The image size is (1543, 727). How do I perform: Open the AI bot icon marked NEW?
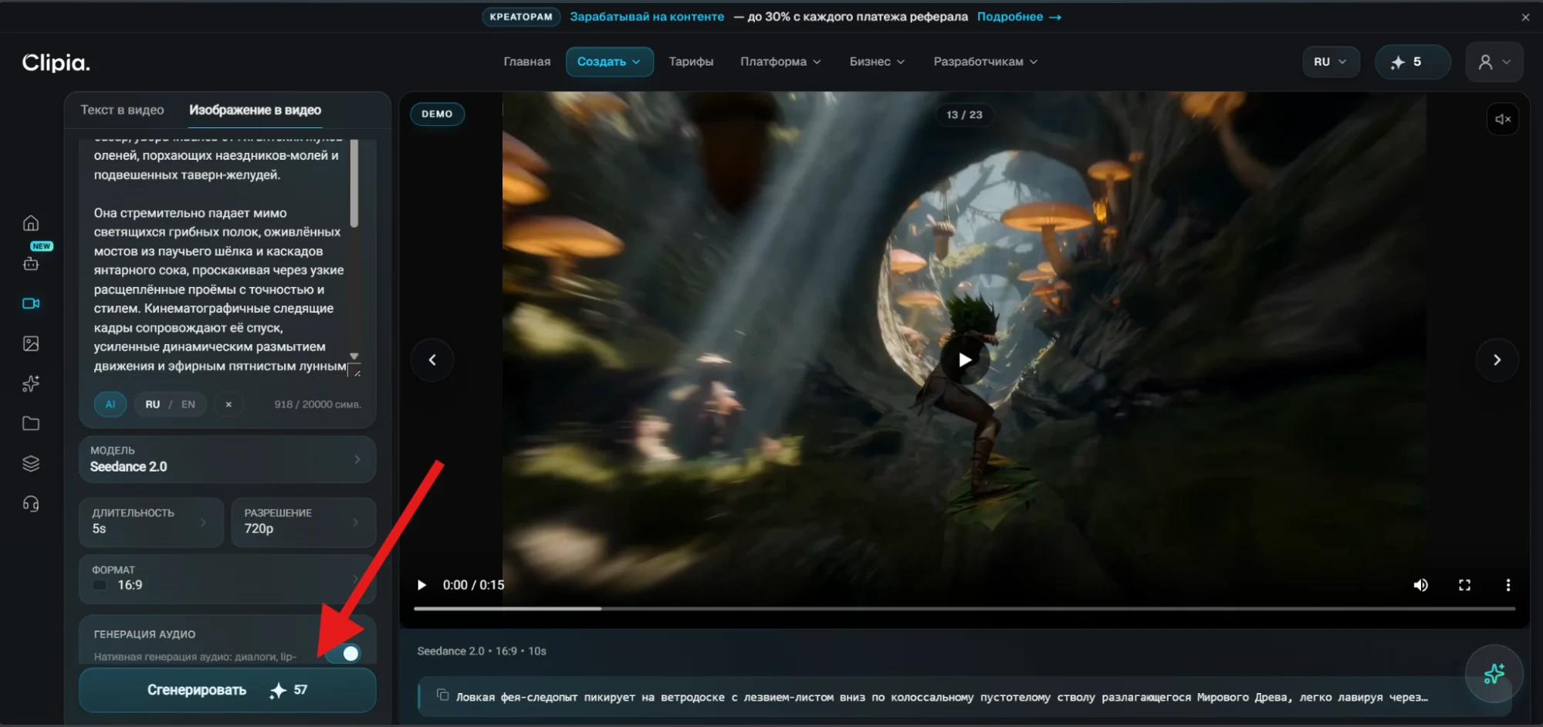[31, 263]
